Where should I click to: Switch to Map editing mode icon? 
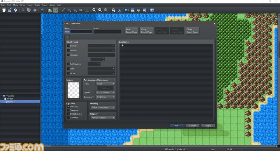(x=50, y=10)
